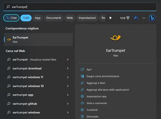The image size is (161, 119).
Task: Expand chevron for eartrumpet app row
Action: (68, 95)
